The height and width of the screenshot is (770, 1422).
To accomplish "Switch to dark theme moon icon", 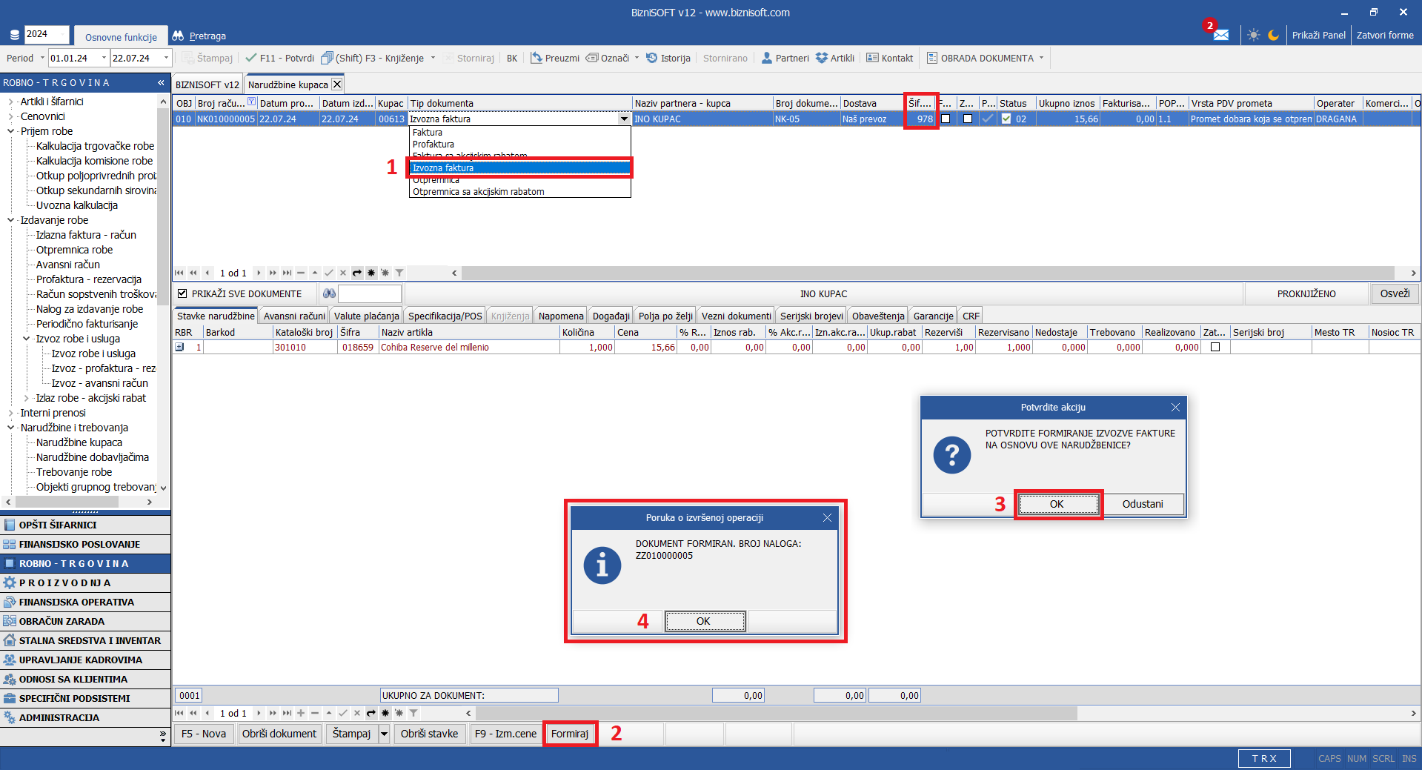I will coord(1273,35).
